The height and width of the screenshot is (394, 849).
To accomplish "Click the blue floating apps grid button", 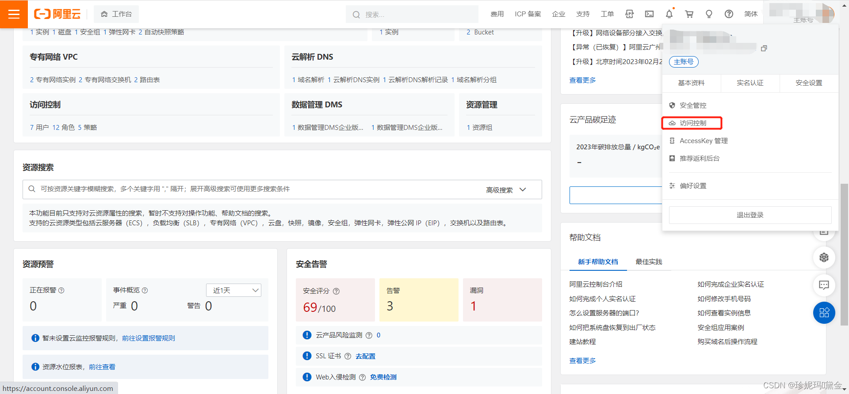I will [x=824, y=313].
